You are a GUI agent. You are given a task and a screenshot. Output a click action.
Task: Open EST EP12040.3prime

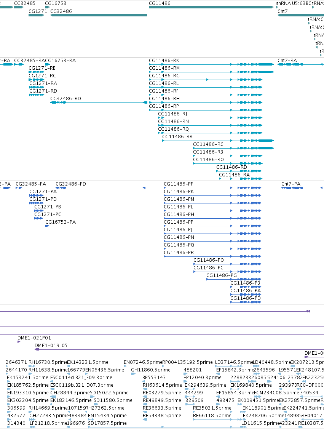(x=202, y=378)
